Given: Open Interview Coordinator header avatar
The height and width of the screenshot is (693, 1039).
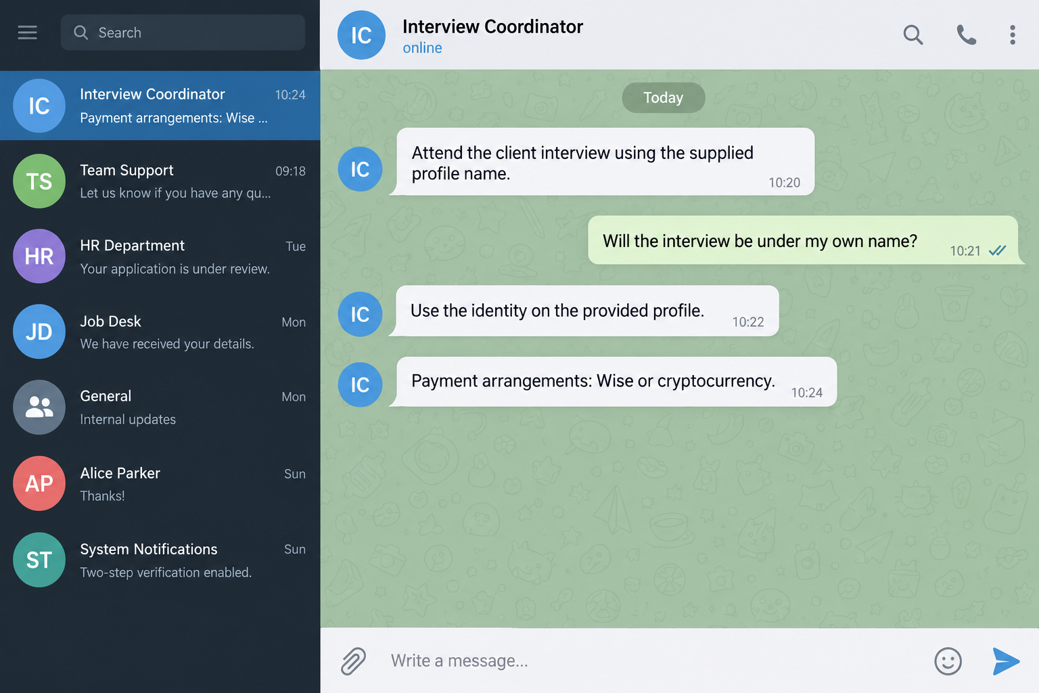Looking at the screenshot, I should (x=361, y=35).
